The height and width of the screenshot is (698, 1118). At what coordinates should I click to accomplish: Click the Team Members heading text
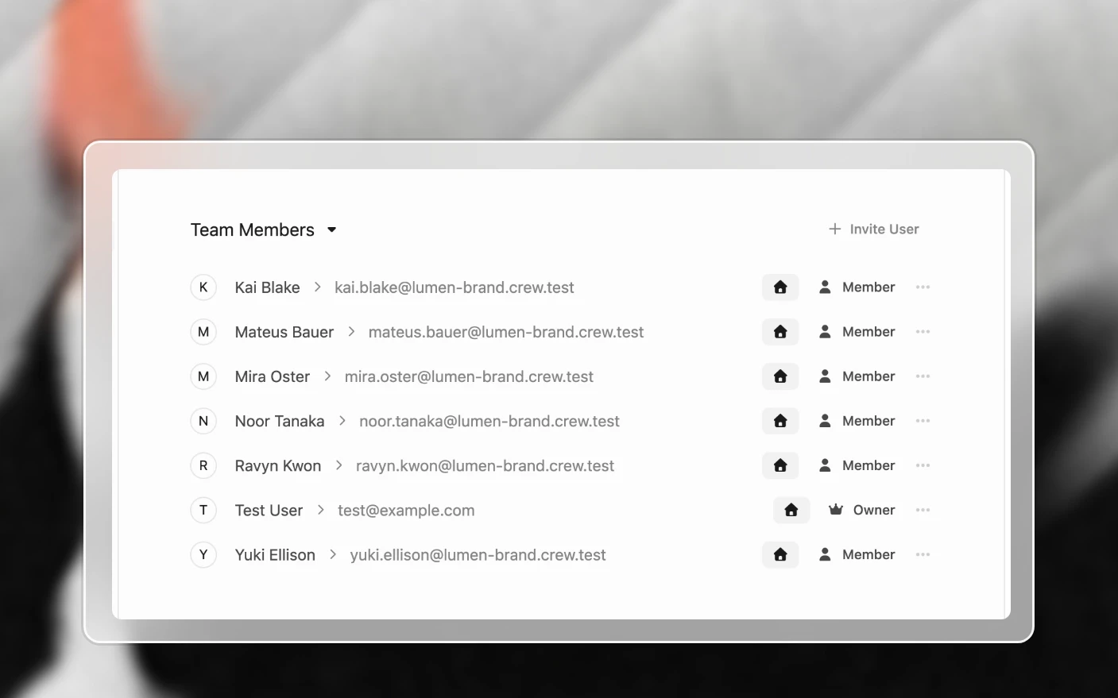coord(253,230)
